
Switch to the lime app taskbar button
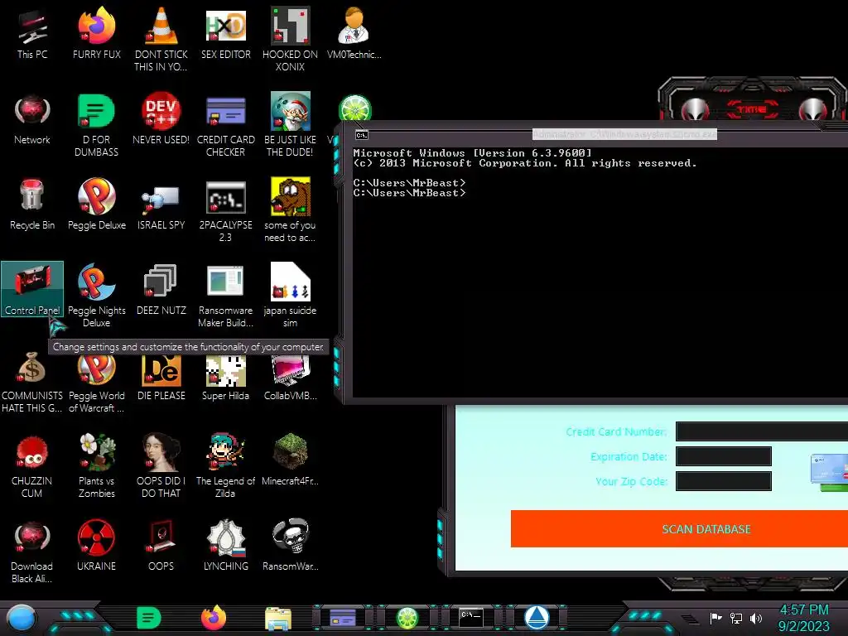pos(407,618)
